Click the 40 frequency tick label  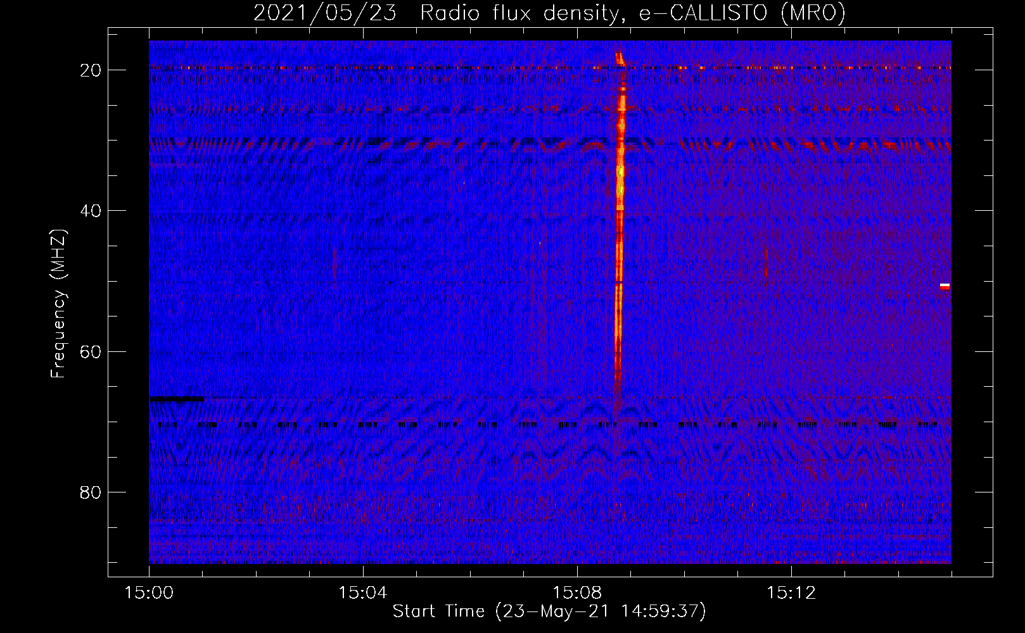(91, 211)
